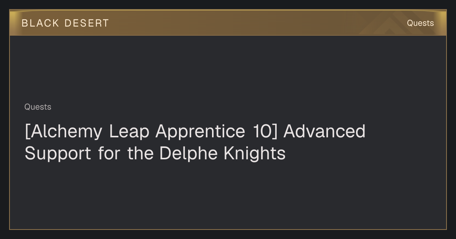
Task: Click the gold header bar's empty middle
Action: point(247,23)
